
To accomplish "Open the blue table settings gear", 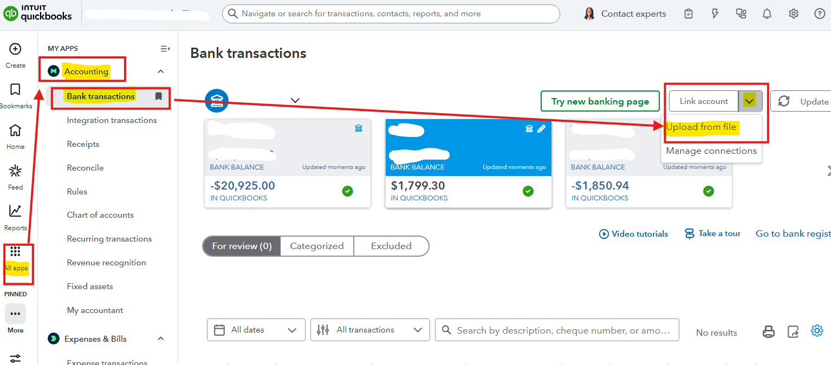I will click(x=817, y=331).
